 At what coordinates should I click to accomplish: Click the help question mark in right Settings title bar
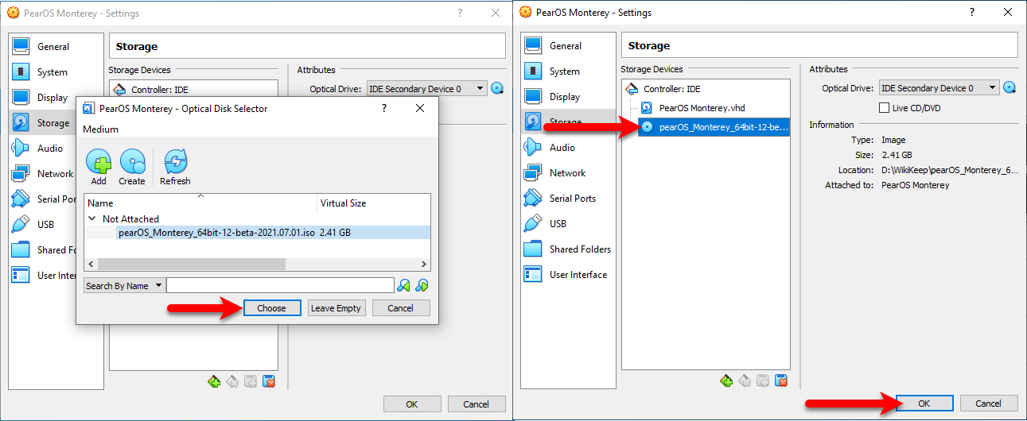click(971, 12)
